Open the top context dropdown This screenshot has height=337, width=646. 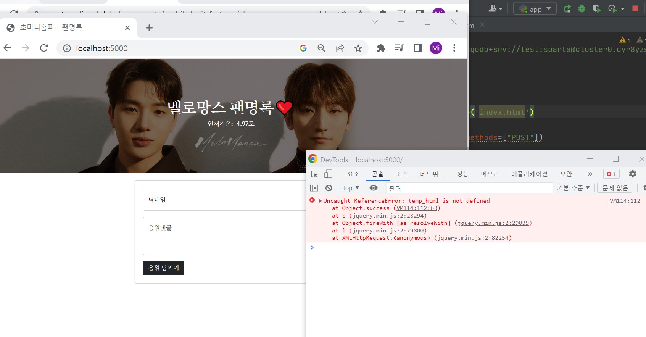(x=351, y=188)
